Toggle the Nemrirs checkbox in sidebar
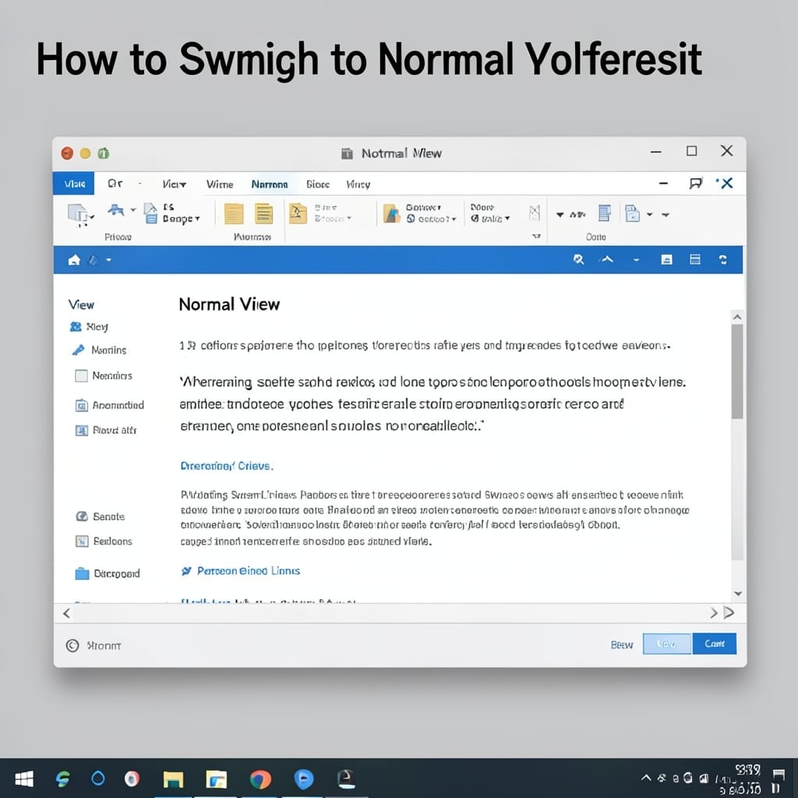798x798 pixels. (81, 376)
